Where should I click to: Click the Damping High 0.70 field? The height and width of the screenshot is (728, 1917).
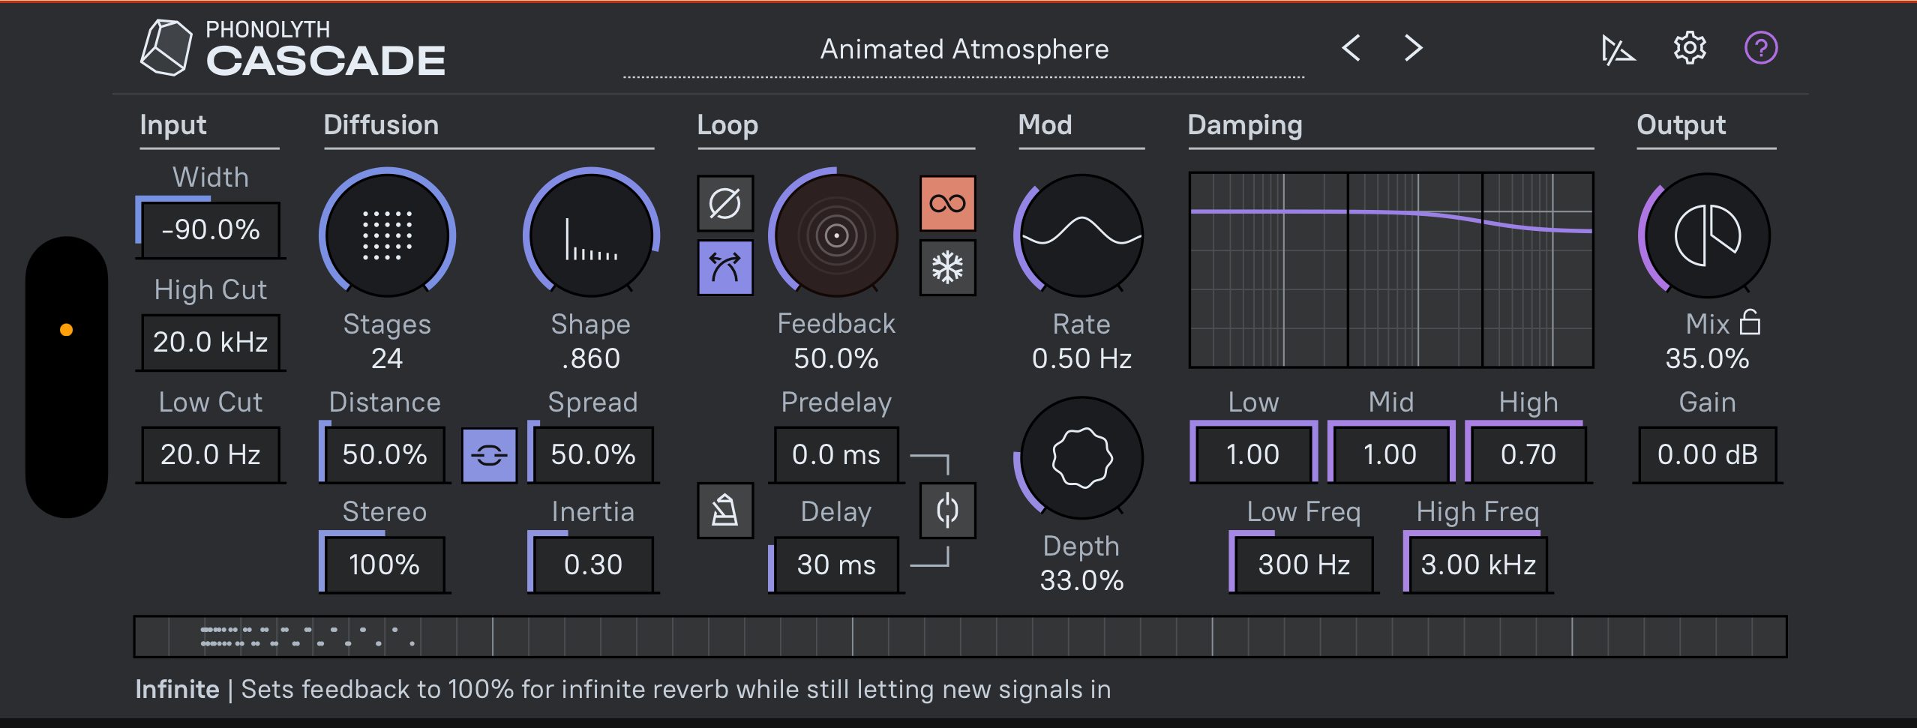coord(1528,454)
